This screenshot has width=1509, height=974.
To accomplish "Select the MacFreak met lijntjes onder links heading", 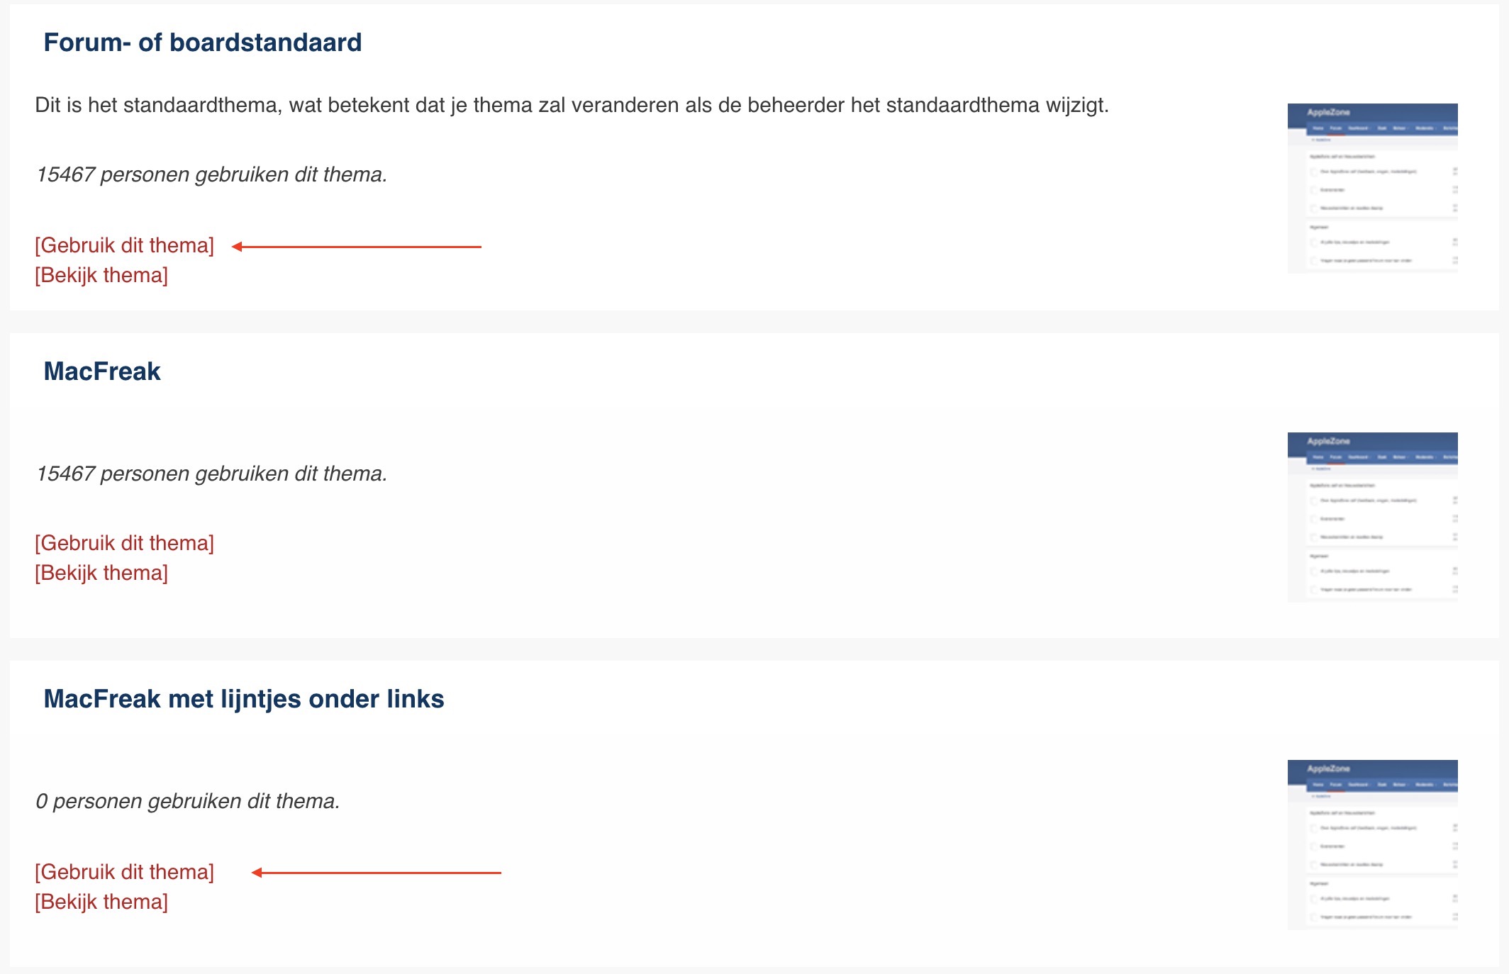I will click(x=244, y=699).
